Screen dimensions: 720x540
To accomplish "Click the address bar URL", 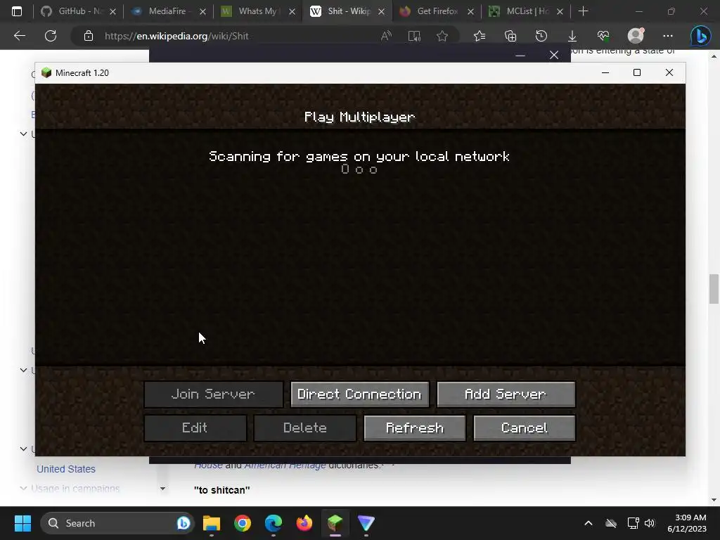I will click(x=176, y=36).
